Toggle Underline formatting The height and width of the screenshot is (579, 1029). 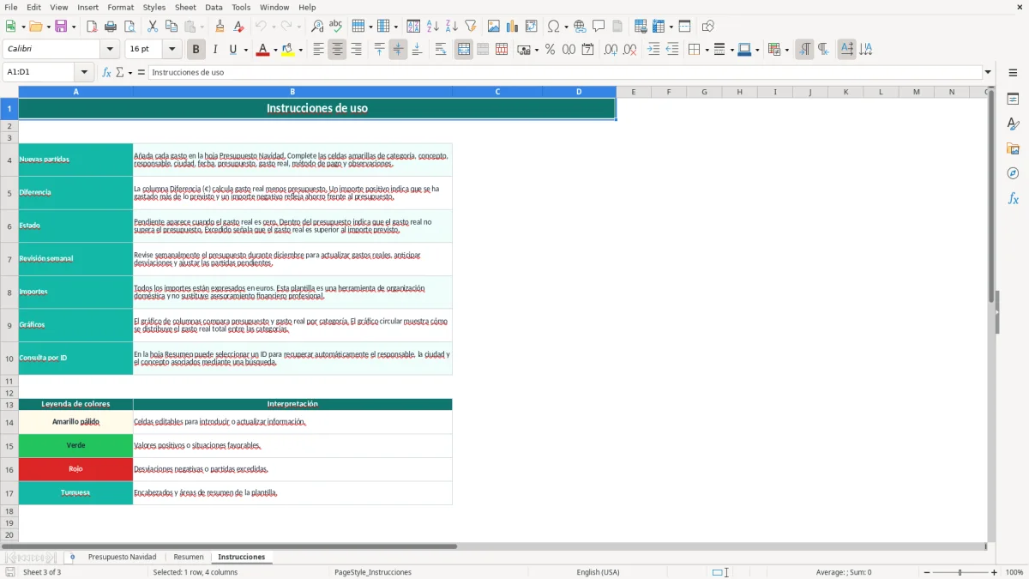233,50
